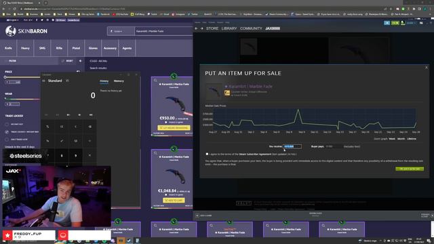The image size is (434, 244).
Task: Click Calculator 9 key
Action: (x=75, y=155)
